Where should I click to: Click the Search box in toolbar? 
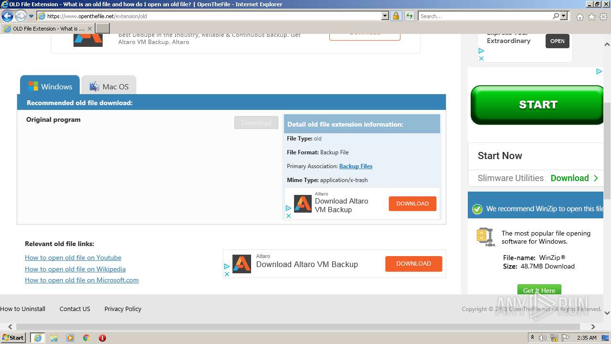[x=485, y=16]
